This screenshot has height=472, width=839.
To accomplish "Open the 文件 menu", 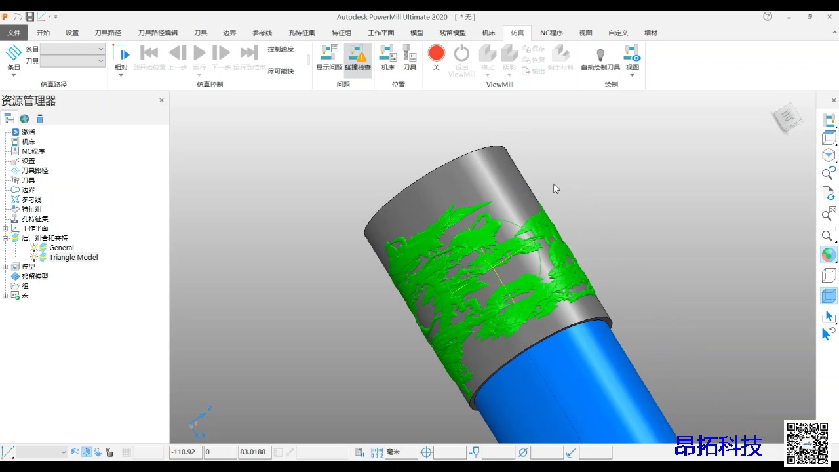I will click(x=14, y=33).
